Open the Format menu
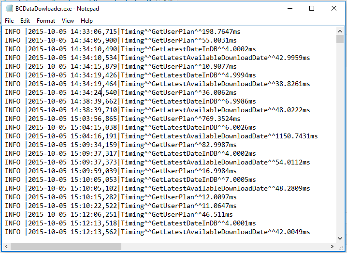This screenshot has height=253, width=347. pyautogui.click(x=46, y=21)
